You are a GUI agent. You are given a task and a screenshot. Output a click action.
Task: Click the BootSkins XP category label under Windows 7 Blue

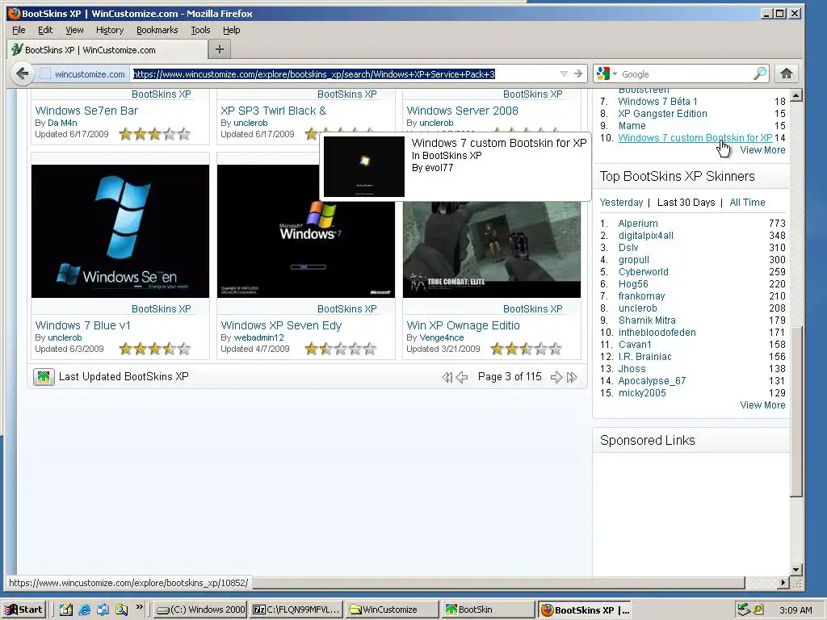[161, 309]
